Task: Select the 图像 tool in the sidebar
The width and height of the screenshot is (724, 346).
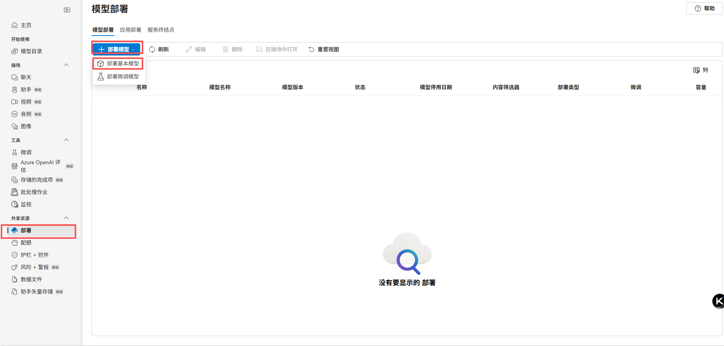Action: 26,126
